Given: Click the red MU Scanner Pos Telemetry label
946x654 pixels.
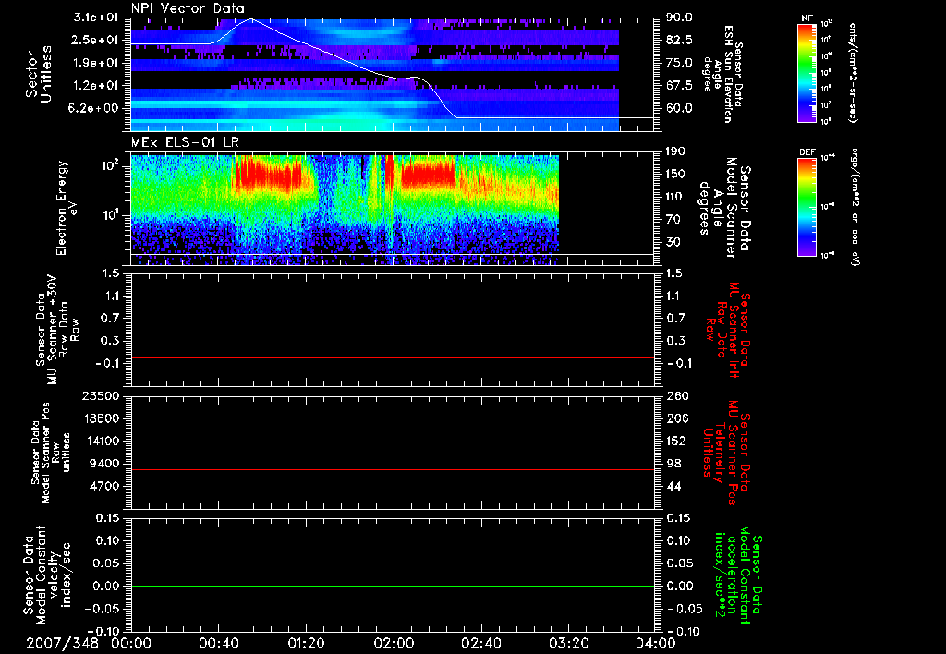Looking at the screenshot, I should [x=726, y=453].
